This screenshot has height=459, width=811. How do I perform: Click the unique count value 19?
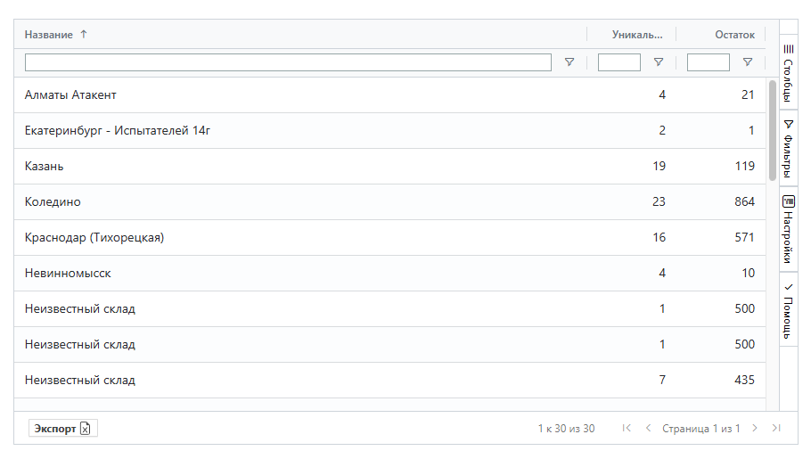(x=659, y=166)
